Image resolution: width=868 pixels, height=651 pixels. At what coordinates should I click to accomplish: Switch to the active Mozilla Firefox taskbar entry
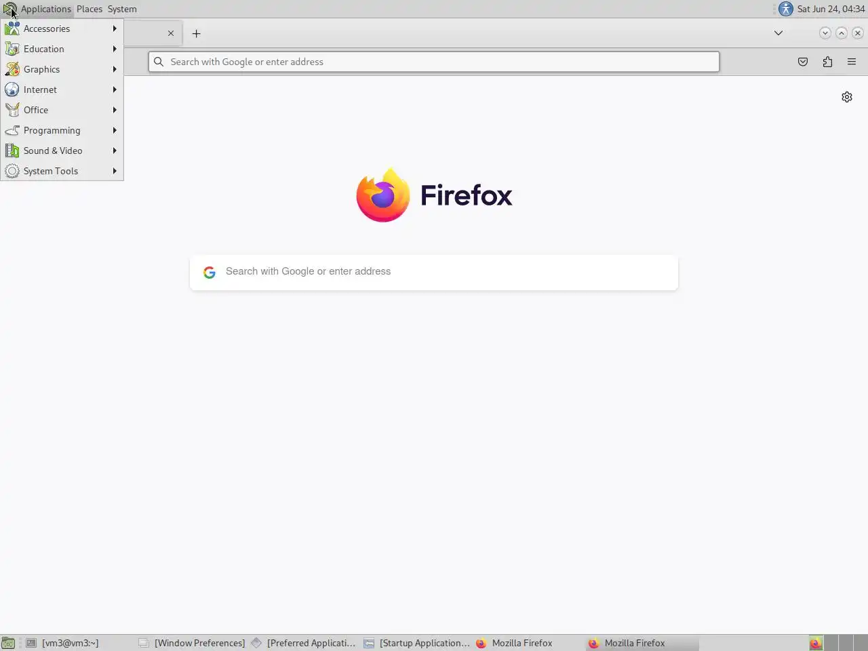click(642, 643)
